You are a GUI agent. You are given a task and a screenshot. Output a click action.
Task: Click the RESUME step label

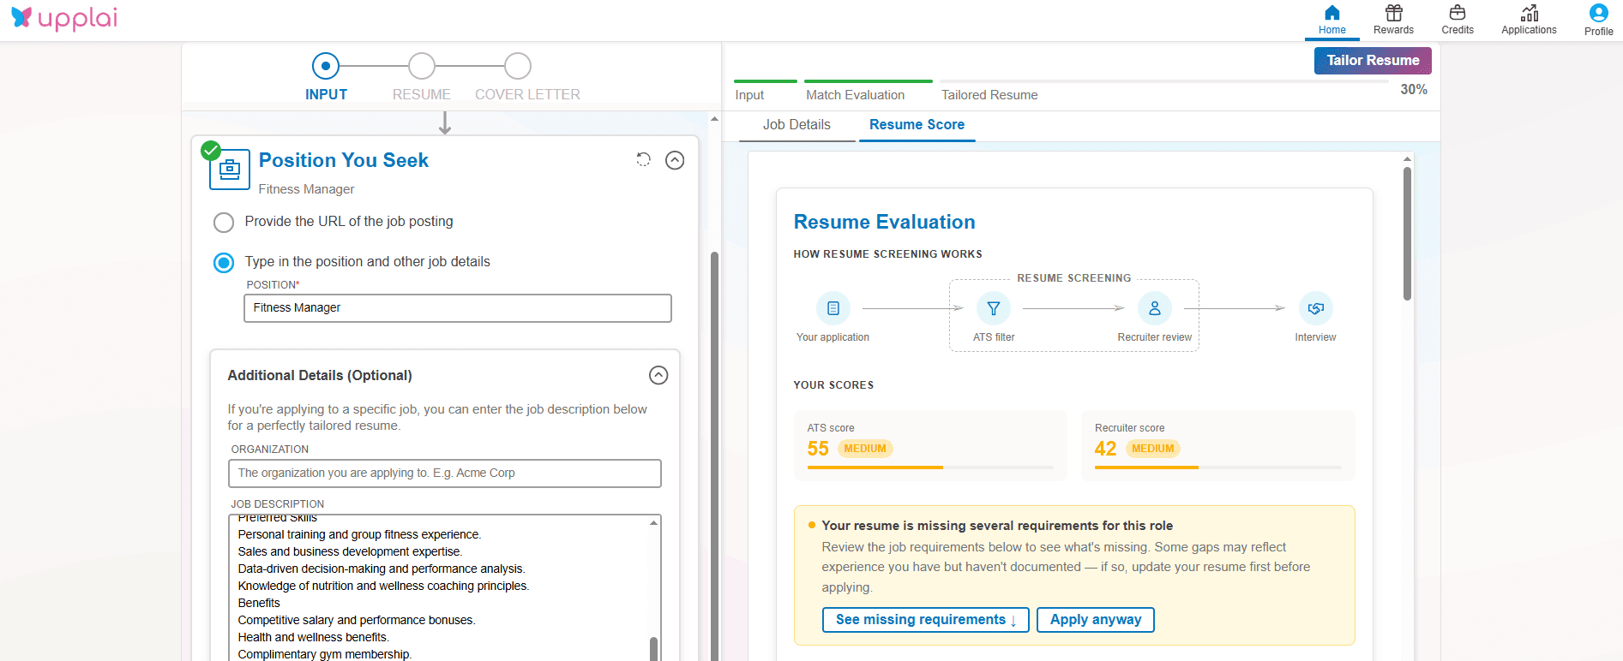pos(422,94)
